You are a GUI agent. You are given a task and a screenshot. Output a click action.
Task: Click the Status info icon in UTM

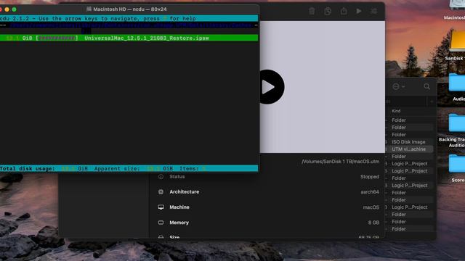tap(161, 177)
